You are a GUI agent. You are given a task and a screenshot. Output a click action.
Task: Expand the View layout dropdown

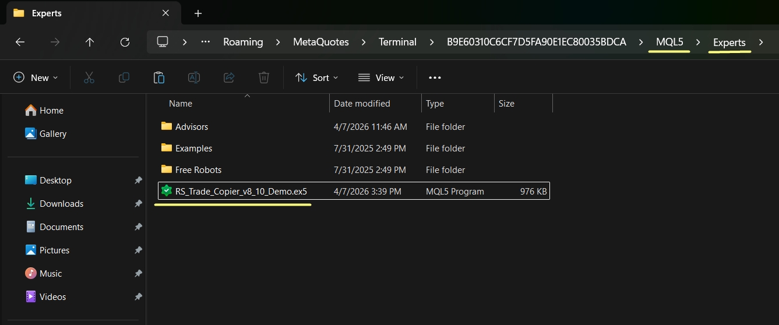pyautogui.click(x=380, y=77)
